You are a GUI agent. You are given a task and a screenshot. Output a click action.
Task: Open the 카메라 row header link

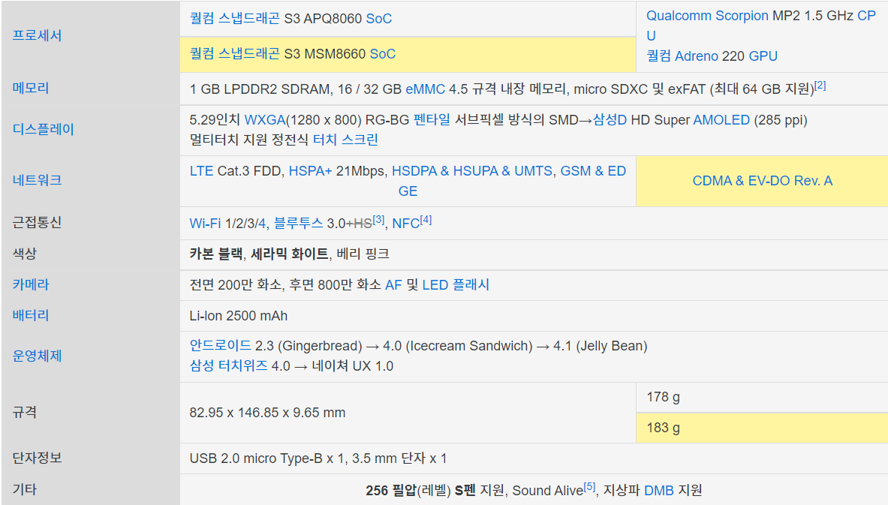click(x=31, y=285)
